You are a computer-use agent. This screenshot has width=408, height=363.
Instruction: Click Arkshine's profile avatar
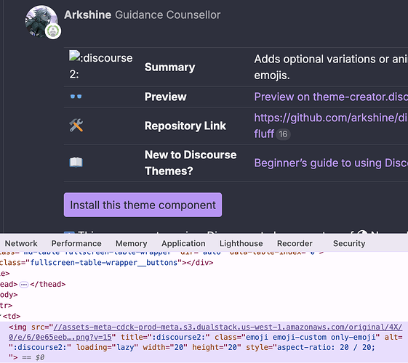pos(41,21)
